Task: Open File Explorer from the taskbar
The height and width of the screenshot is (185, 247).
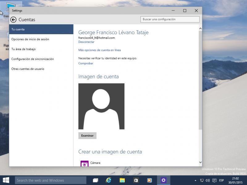Action: 122,180
